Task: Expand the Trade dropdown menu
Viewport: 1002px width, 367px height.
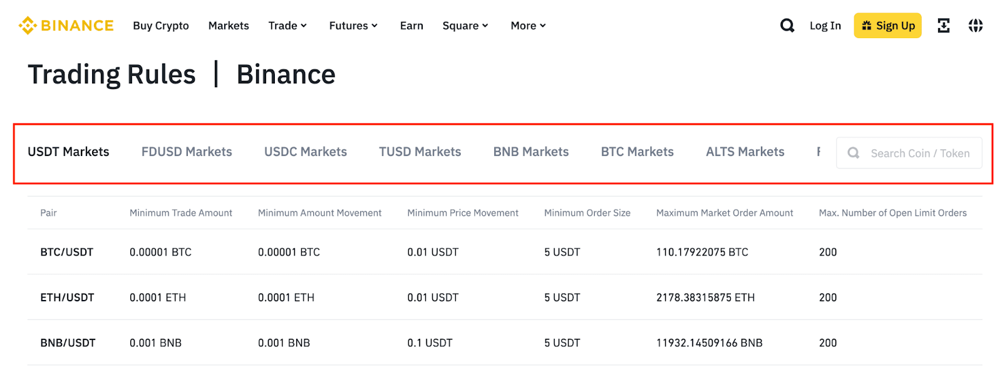Action: [287, 26]
